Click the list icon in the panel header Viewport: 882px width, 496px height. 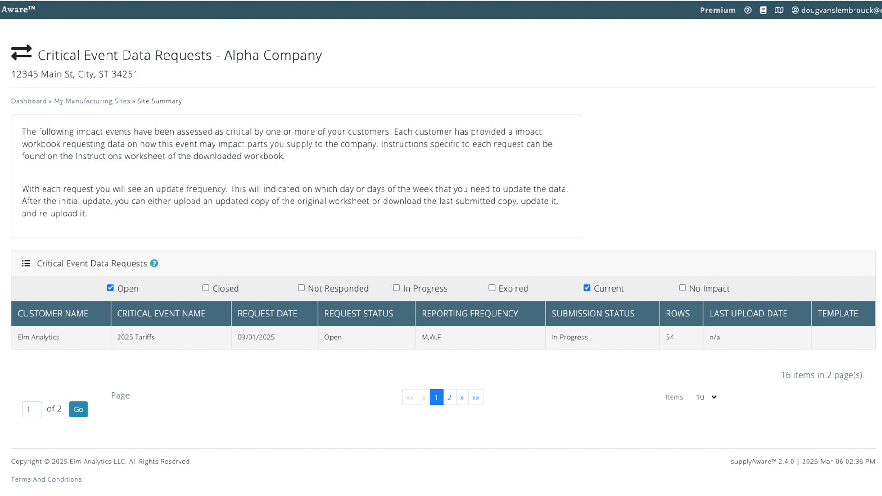click(26, 264)
